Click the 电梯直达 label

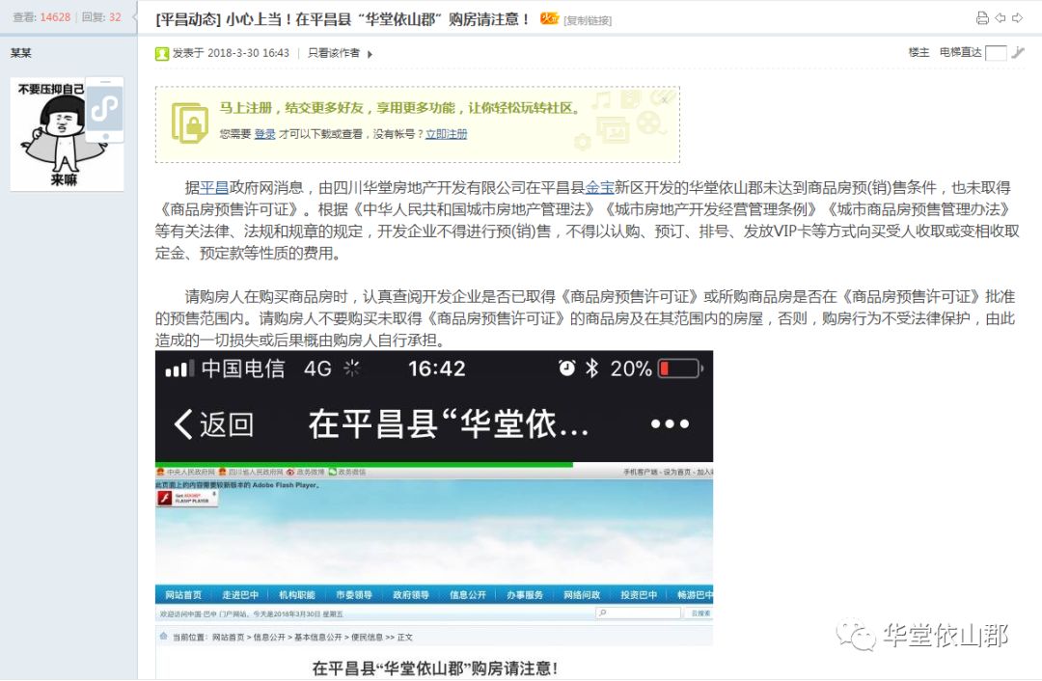960,52
